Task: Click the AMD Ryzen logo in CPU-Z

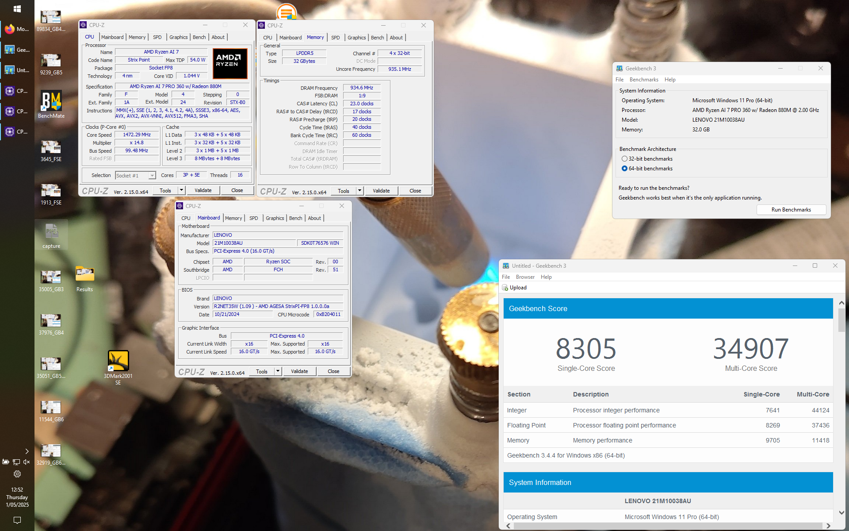Action: (x=230, y=64)
